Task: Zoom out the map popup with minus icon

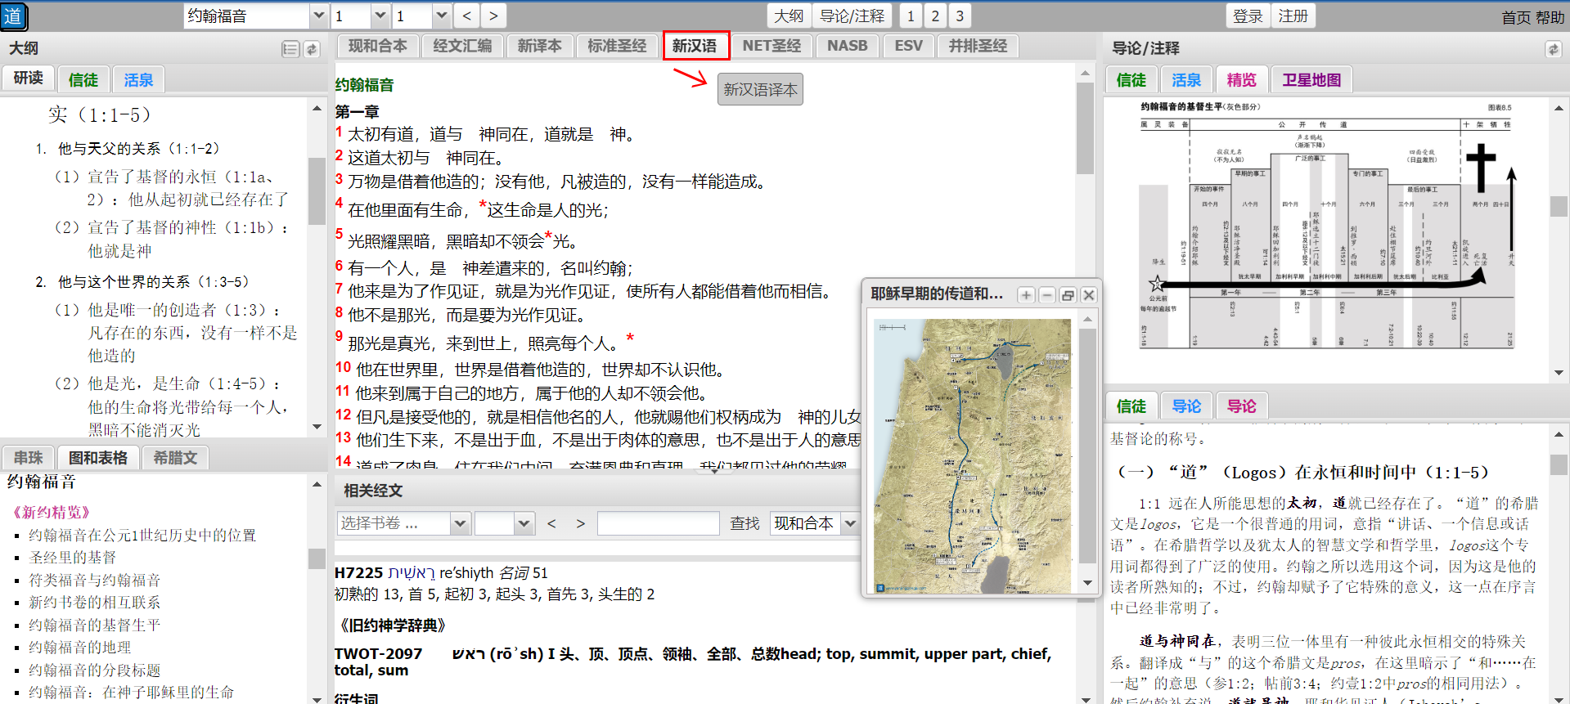Action: coord(1047,295)
